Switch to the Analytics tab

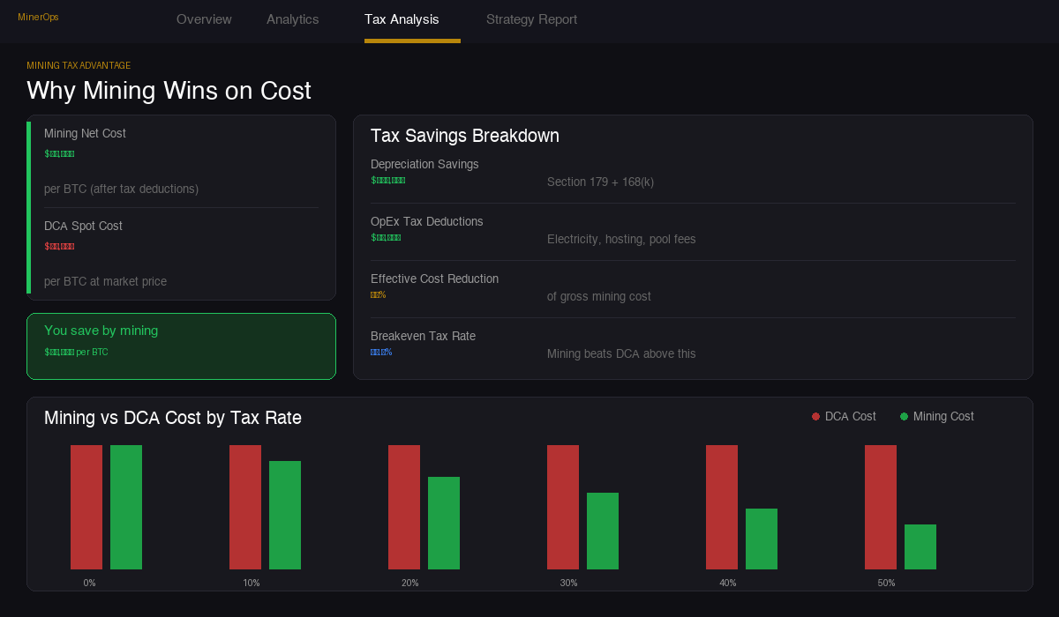[x=292, y=19]
